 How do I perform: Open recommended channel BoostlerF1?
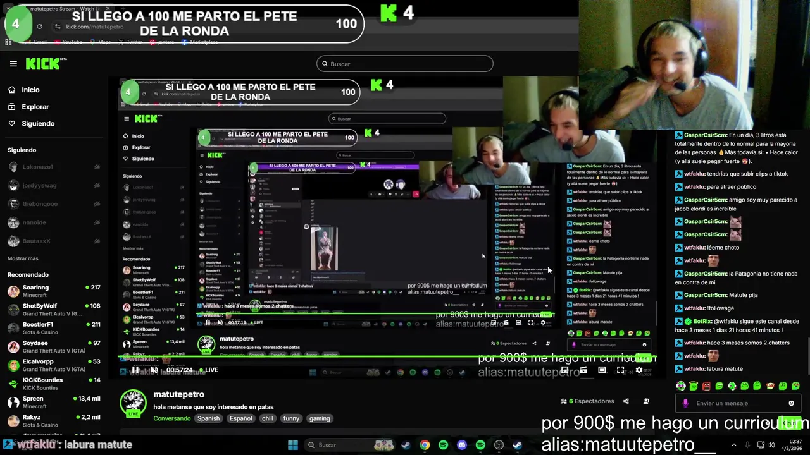coord(54,328)
